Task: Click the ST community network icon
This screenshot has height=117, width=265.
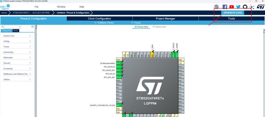Action: [252, 7]
